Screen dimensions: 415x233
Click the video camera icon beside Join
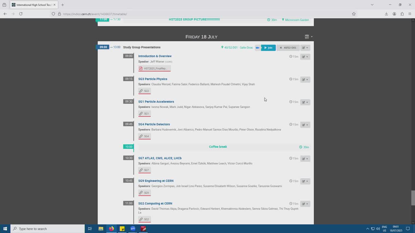257,48
